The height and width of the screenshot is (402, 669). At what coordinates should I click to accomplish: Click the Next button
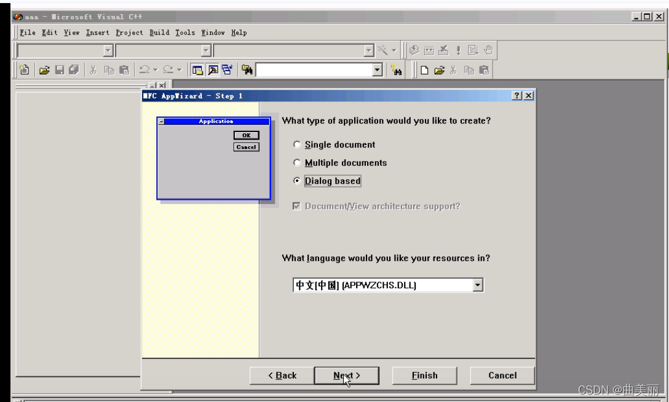click(x=346, y=376)
